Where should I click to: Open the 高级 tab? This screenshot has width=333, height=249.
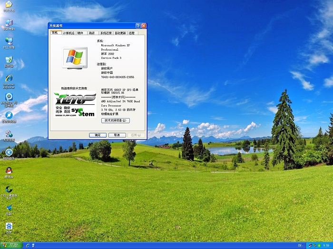(x=92, y=33)
